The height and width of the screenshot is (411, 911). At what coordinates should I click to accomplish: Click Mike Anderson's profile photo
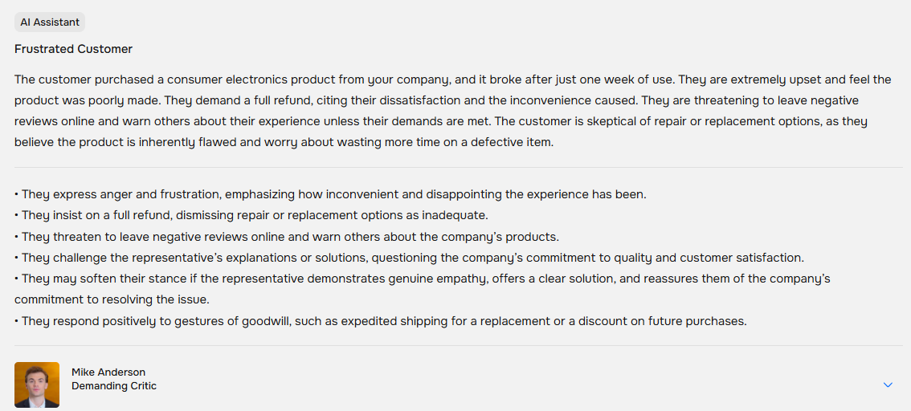pos(37,385)
